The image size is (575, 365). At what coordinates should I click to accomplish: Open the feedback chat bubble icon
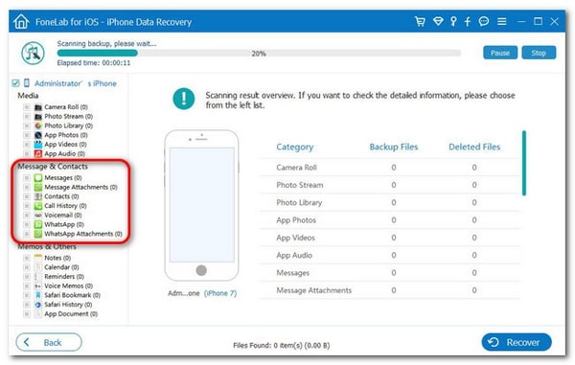click(484, 21)
